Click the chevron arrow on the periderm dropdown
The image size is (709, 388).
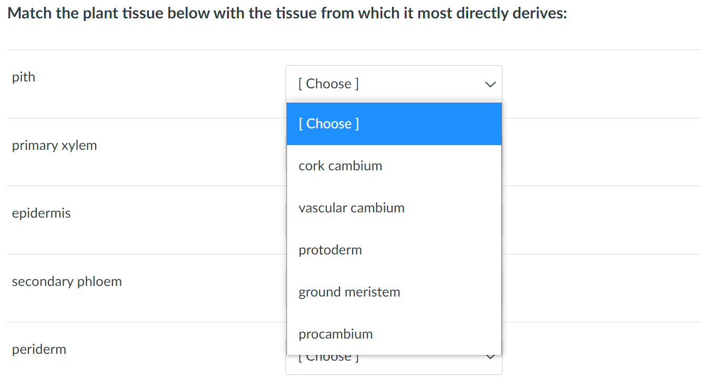(490, 356)
